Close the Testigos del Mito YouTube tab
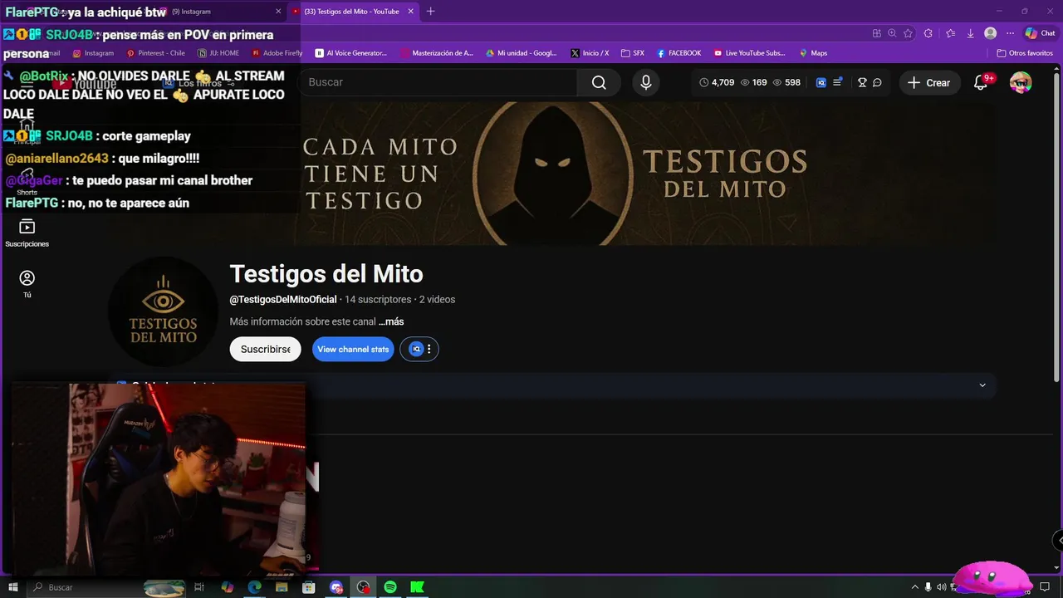1063x598 pixels. 410,12
